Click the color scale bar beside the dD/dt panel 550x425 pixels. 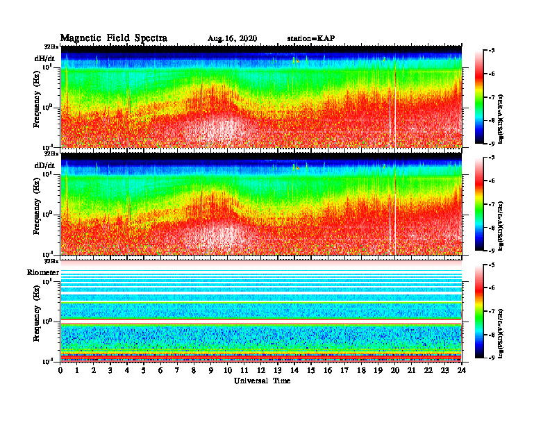[478, 204]
